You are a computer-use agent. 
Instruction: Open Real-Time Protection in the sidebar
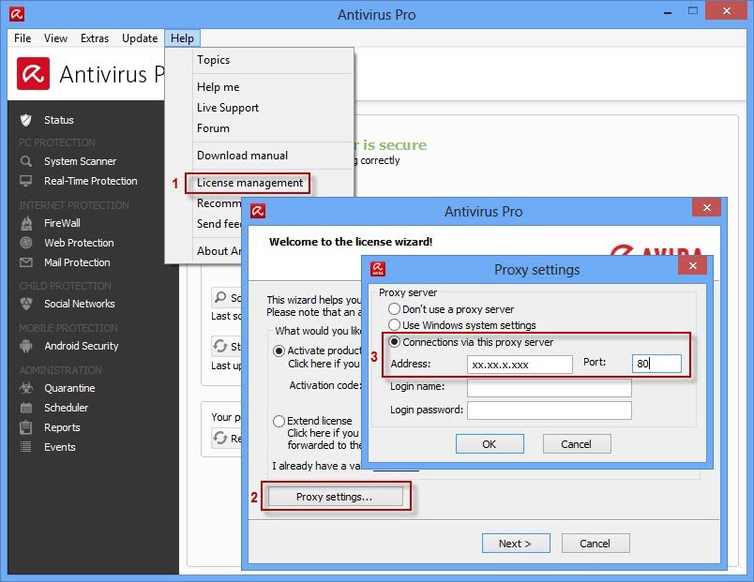pyautogui.click(x=91, y=181)
